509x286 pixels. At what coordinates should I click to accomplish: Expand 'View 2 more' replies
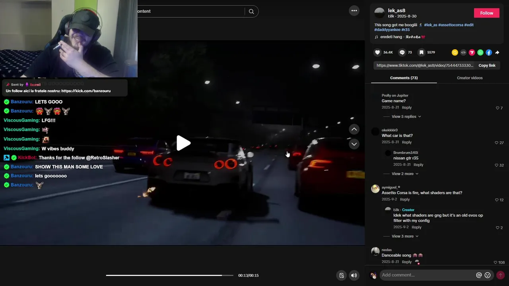tap(405, 174)
